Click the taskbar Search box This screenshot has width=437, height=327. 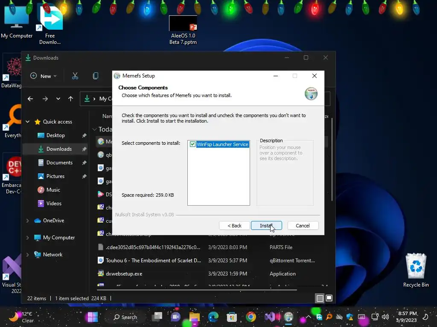click(x=125, y=317)
